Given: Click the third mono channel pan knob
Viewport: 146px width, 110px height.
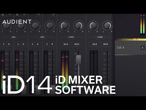Looking at the screenshot, I should pos(35,26).
